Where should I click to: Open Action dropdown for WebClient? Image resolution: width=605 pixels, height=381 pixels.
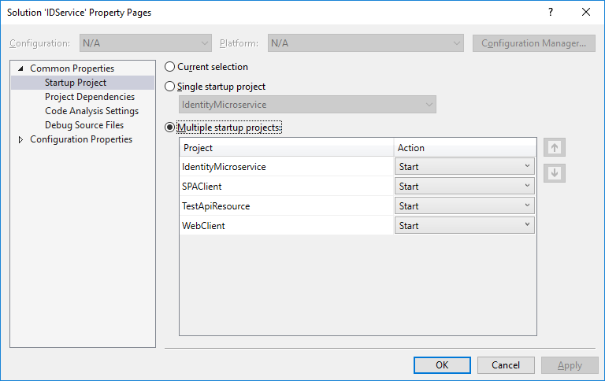[464, 226]
